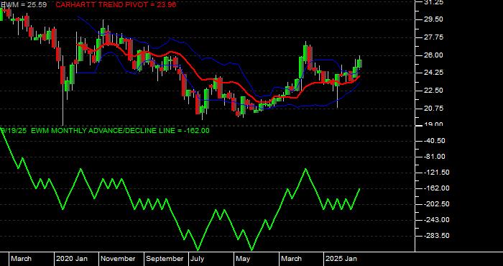Click the July date label
This screenshot has height=266, width=503.
(197, 259)
